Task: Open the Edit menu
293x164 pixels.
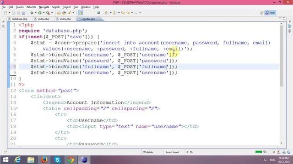Action: pos(11,7)
